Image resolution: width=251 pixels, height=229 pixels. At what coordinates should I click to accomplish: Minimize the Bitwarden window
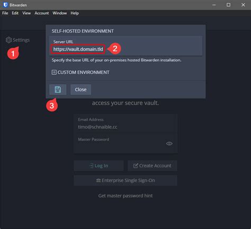pyautogui.click(x=214, y=5)
